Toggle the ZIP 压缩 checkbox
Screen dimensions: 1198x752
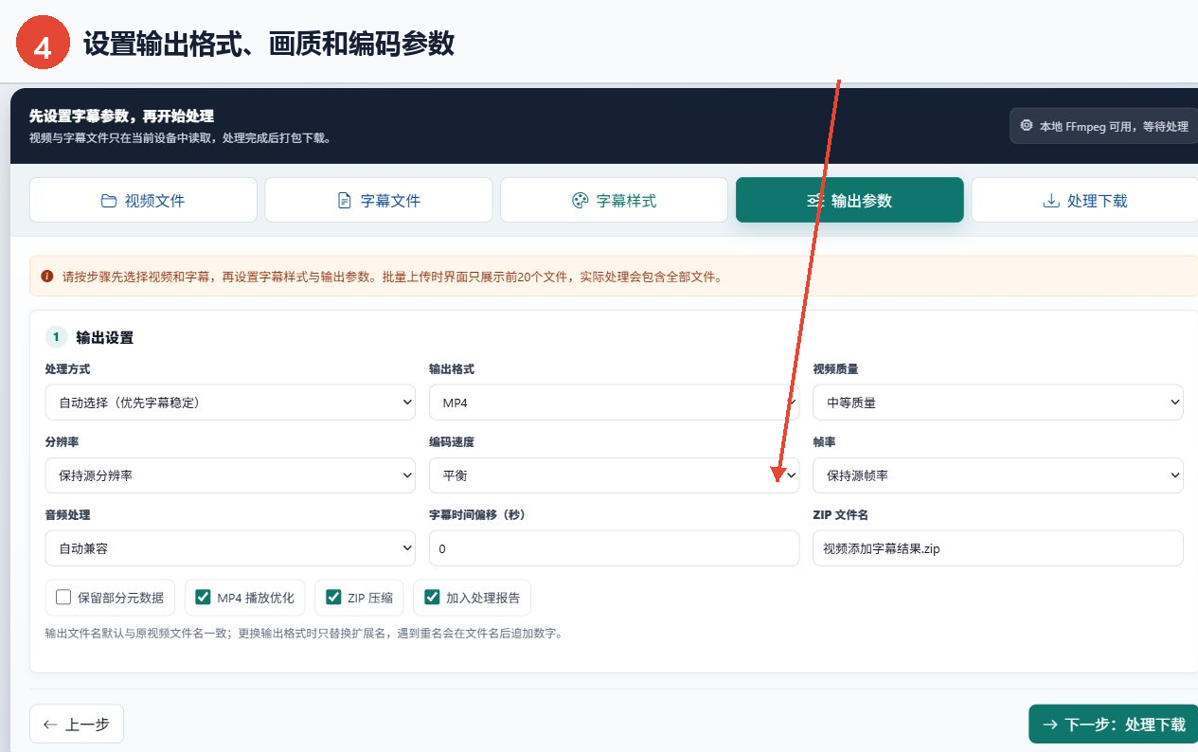(x=333, y=597)
